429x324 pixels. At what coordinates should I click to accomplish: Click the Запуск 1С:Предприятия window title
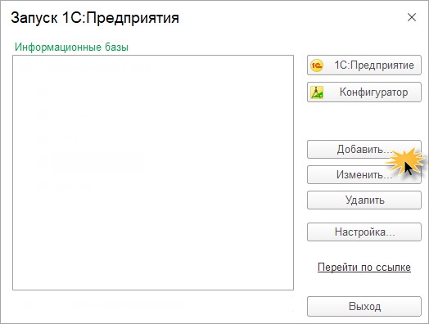[x=95, y=18]
